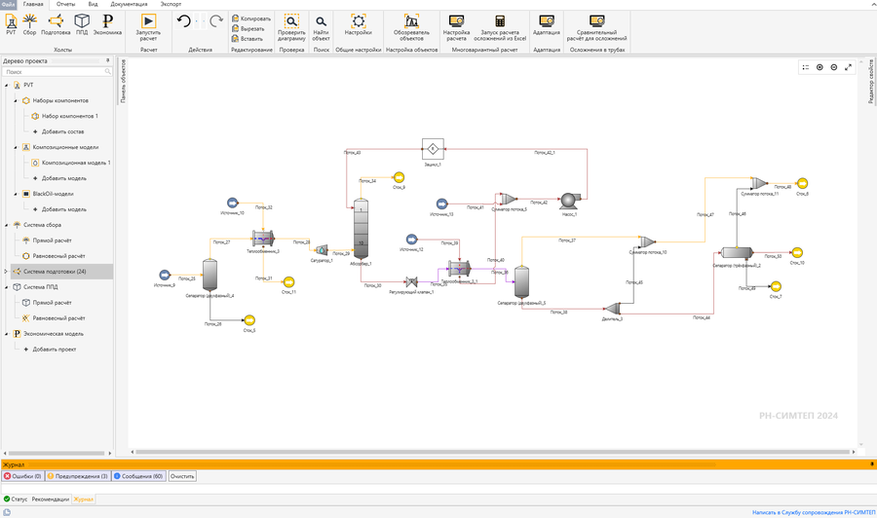Click Запуск расчета осложнений из Excel

pyautogui.click(x=500, y=27)
